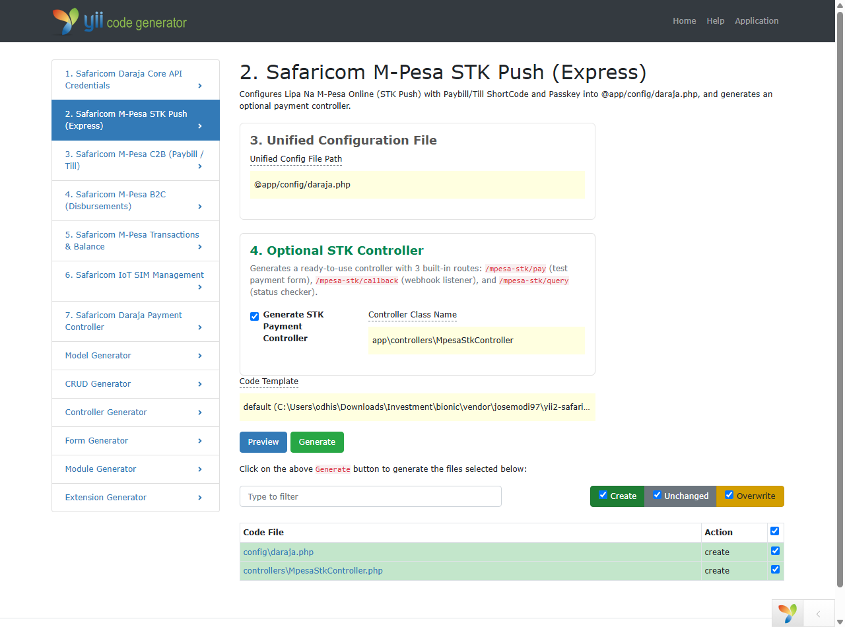845x627 pixels.
Task: Click the Type to filter box
Action: click(x=370, y=496)
